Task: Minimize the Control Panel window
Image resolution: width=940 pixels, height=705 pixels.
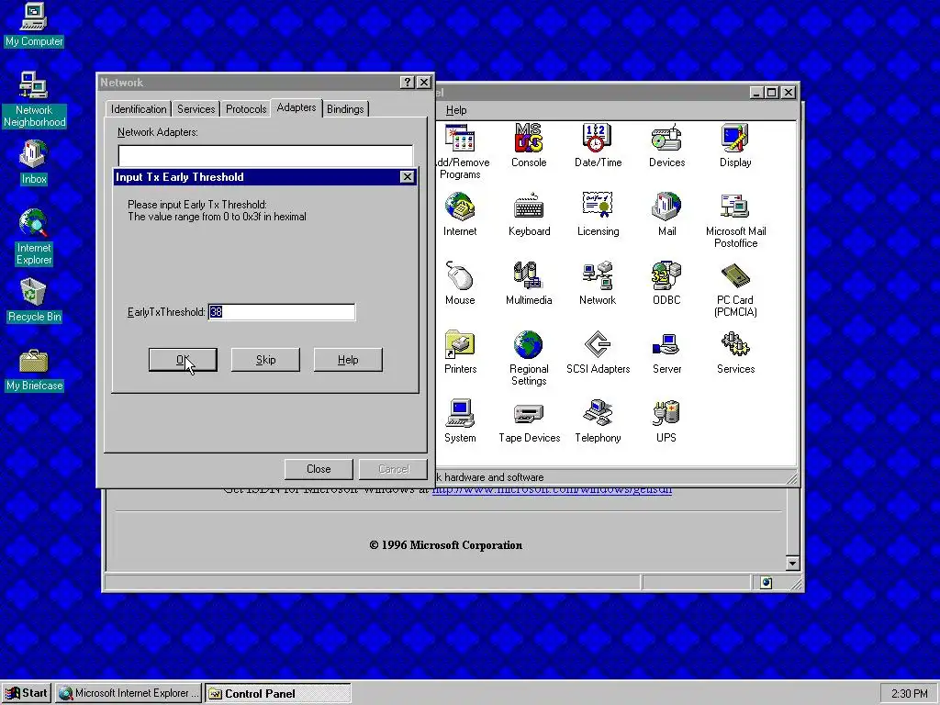Action: click(757, 93)
